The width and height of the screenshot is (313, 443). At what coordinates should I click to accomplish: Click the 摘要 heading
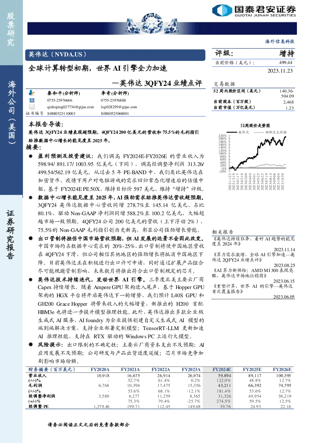(34, 147)
